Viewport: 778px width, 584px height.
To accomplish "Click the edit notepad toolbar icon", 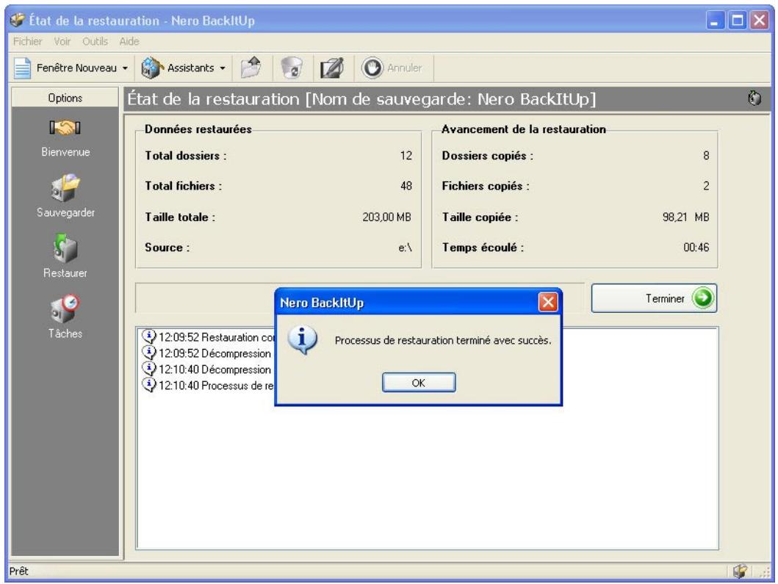I will pos(332,68).
